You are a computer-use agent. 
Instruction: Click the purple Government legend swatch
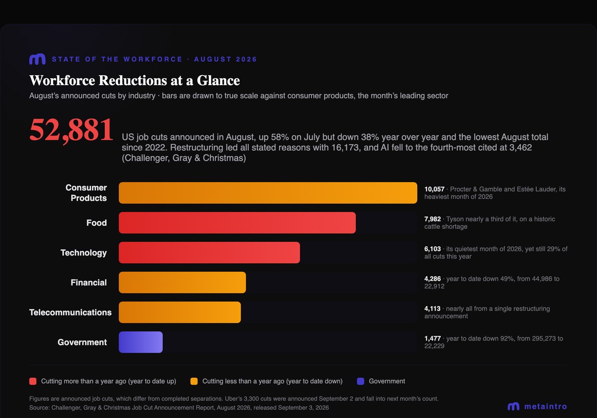(x=361, y=381)
